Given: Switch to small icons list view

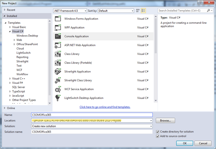Looking at the screenshot, I should (143, 11).
